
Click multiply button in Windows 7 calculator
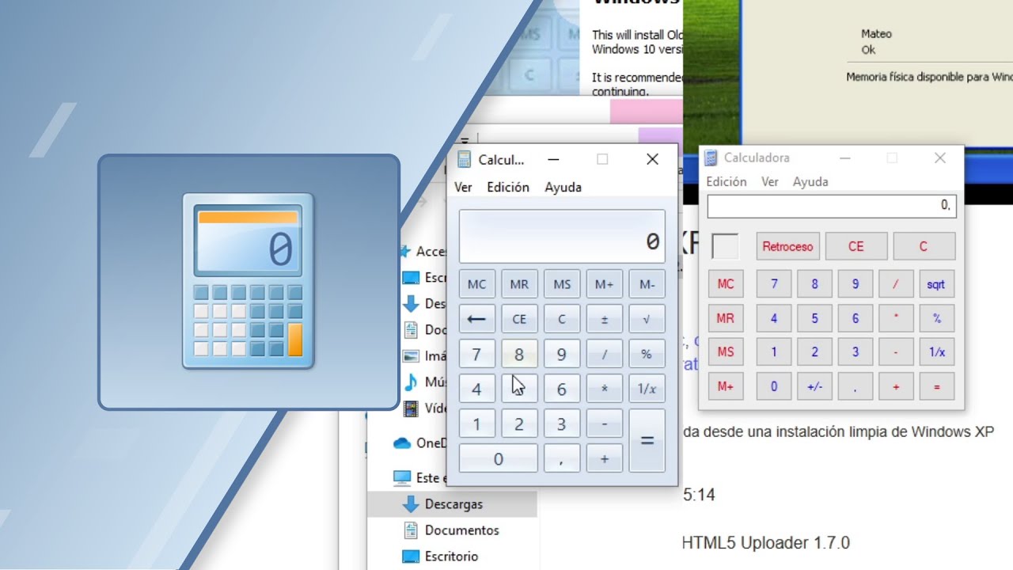(605, 389)
